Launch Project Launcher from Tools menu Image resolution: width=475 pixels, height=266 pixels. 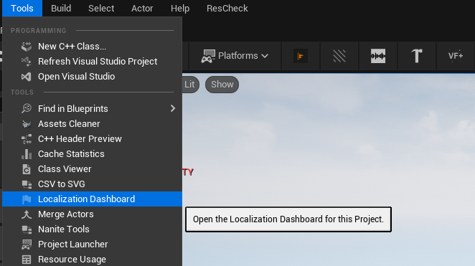coord(92,244)
